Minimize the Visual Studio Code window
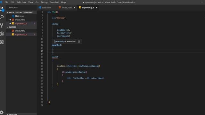 [x=201, y=2]
